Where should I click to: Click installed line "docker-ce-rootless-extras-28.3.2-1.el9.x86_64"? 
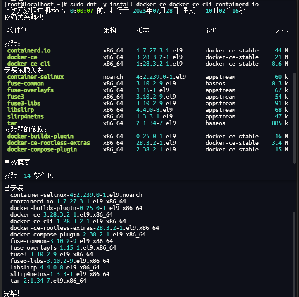(85, 228)
